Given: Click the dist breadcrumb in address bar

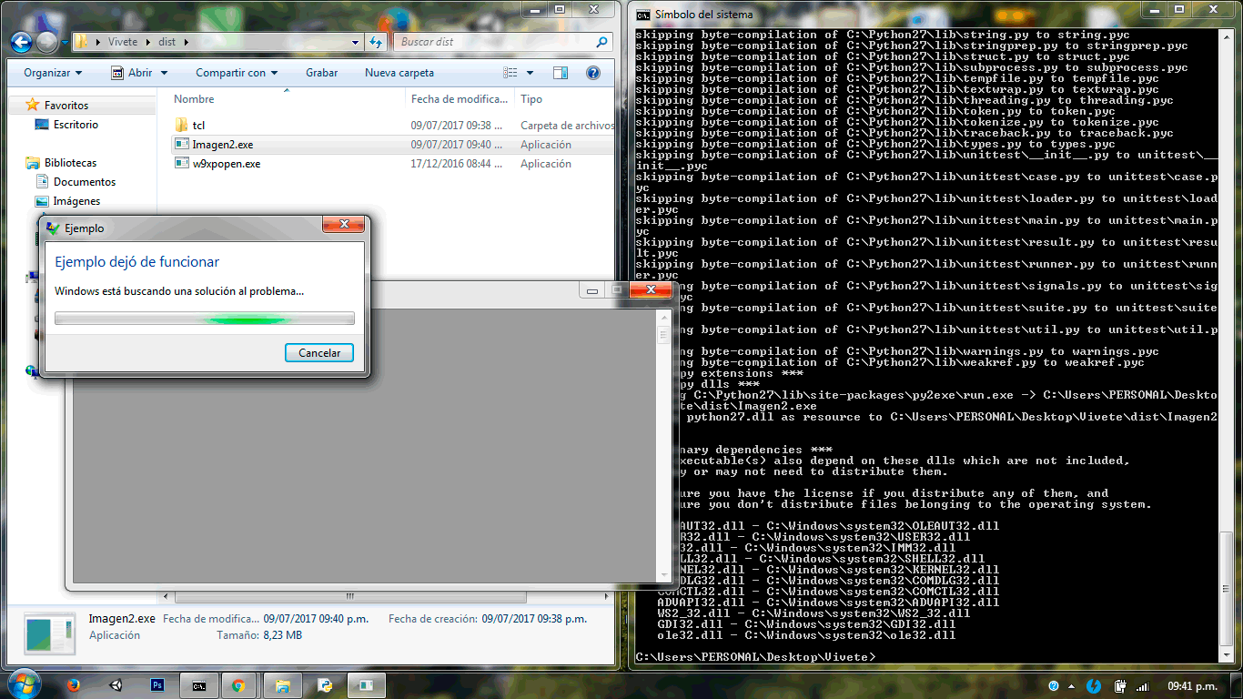Looking at the screenshot, I should point(167,42).
